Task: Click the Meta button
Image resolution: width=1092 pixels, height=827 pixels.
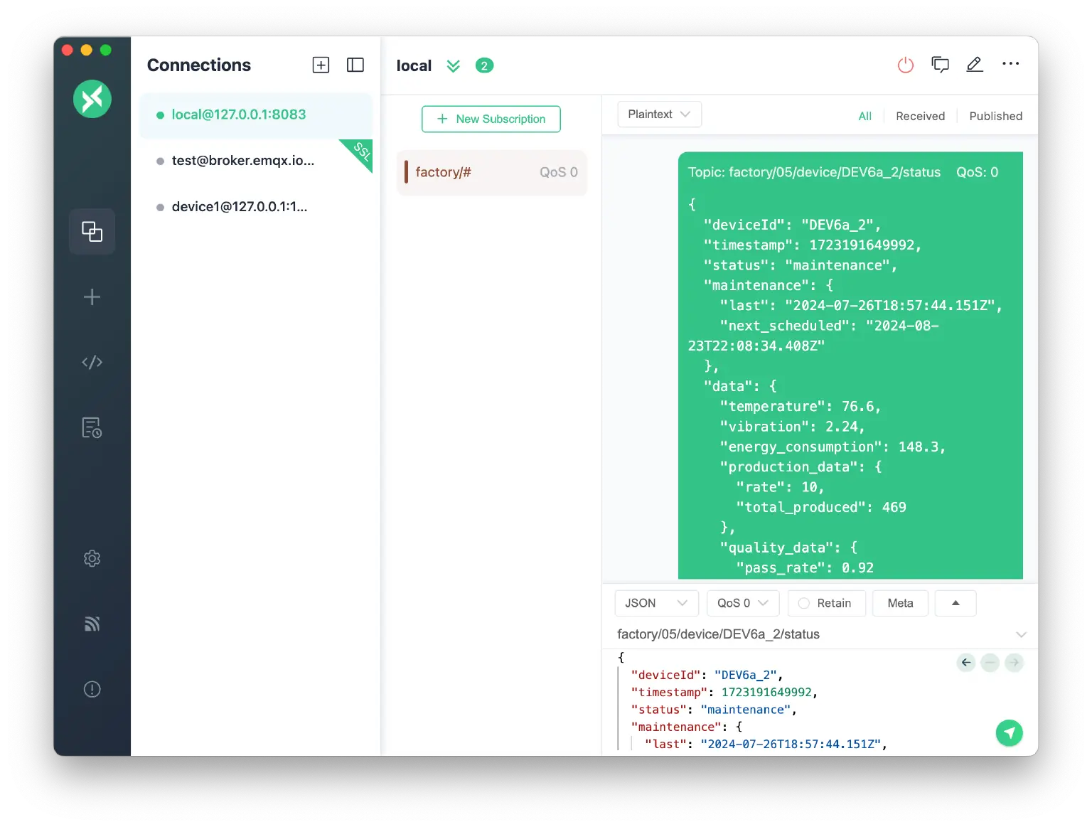Action: (x=900, y=603)
